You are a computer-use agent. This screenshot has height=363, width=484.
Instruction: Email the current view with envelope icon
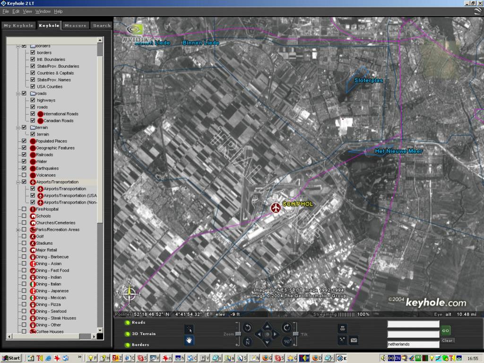354,340
